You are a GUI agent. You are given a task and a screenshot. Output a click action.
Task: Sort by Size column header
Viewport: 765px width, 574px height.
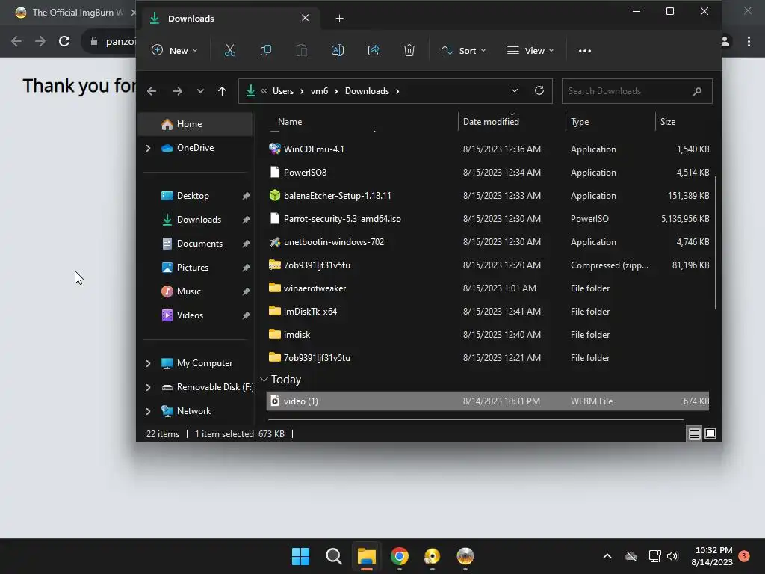(668, 122)
